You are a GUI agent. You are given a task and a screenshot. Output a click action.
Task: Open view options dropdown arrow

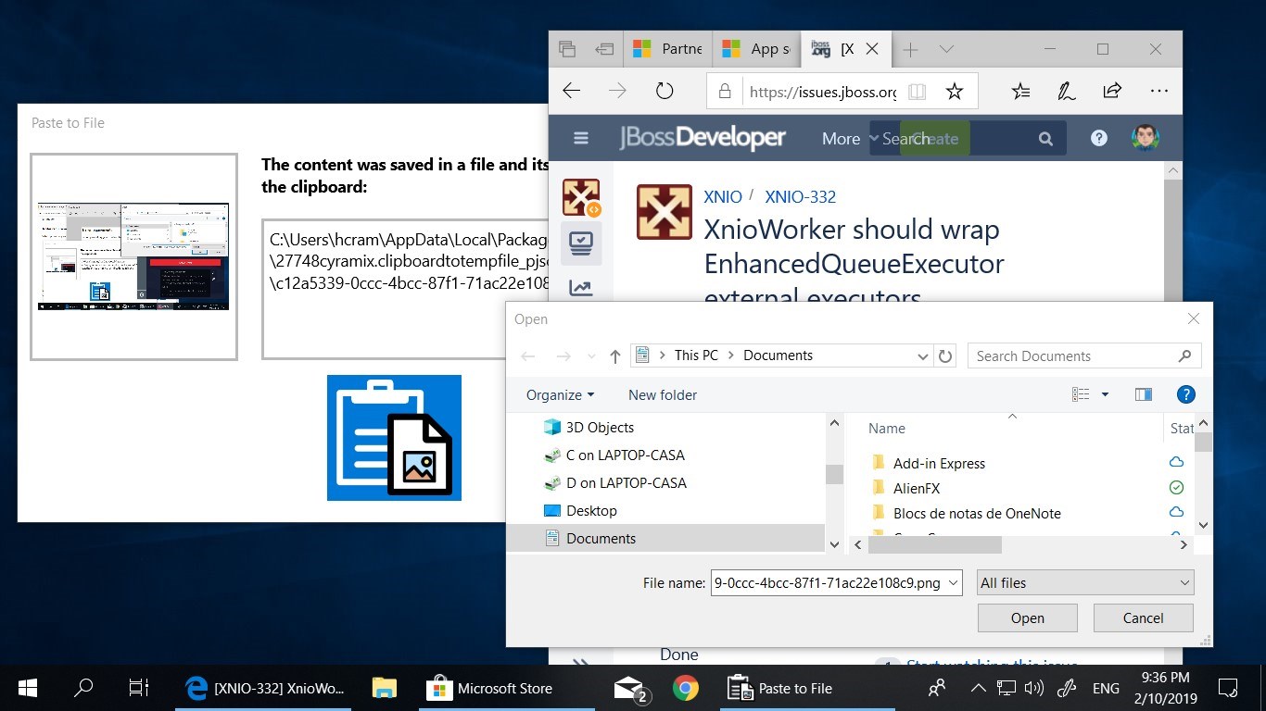pyautogui.click(x=1105, y=394)
